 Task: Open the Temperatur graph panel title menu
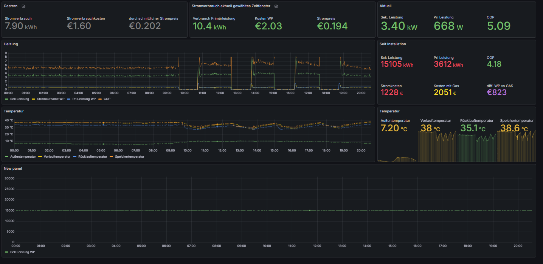(14, 111)
